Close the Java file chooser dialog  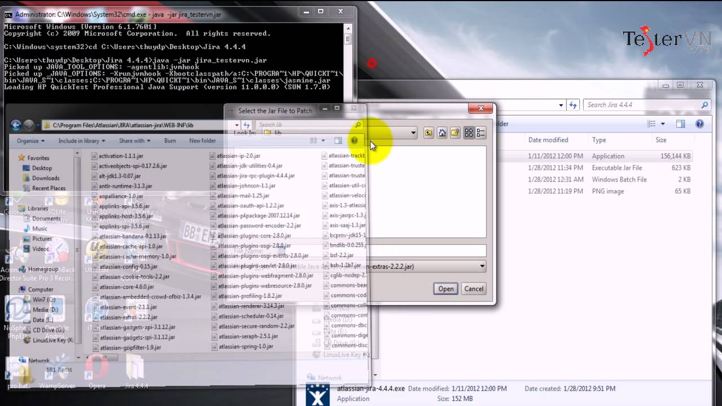(481, 108)
